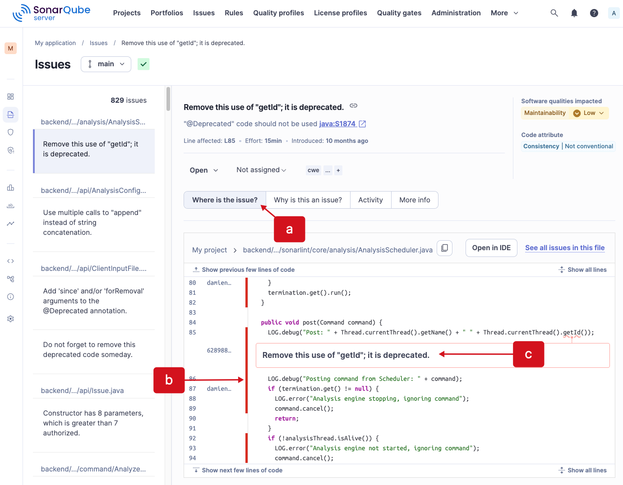Show more tags via the ellipsis button
Viewport: 623px width, 485px height.
328,170
